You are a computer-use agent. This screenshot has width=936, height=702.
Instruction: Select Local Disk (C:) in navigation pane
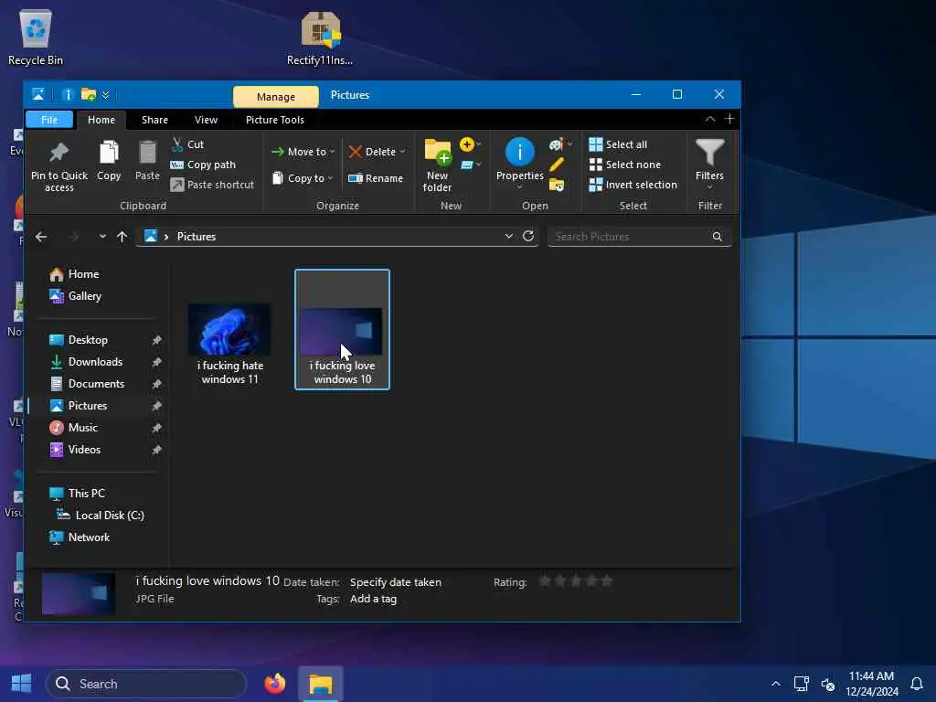pos(101,516)
